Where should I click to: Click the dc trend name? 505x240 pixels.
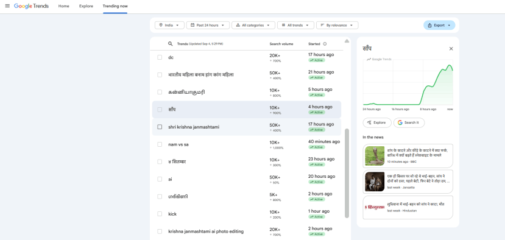coord(171,57)
